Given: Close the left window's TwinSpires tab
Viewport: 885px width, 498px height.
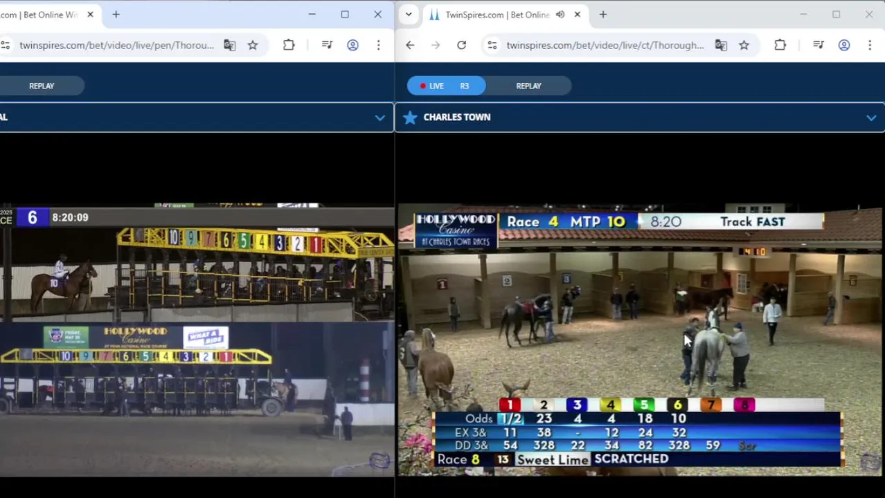Looking at the screenshot, I should 90,15.
